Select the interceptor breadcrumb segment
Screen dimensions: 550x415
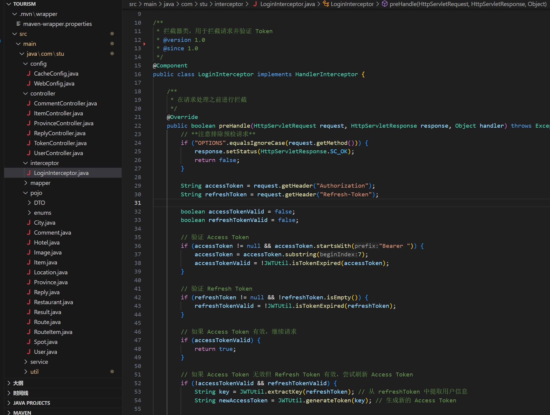tap(228, 4)
